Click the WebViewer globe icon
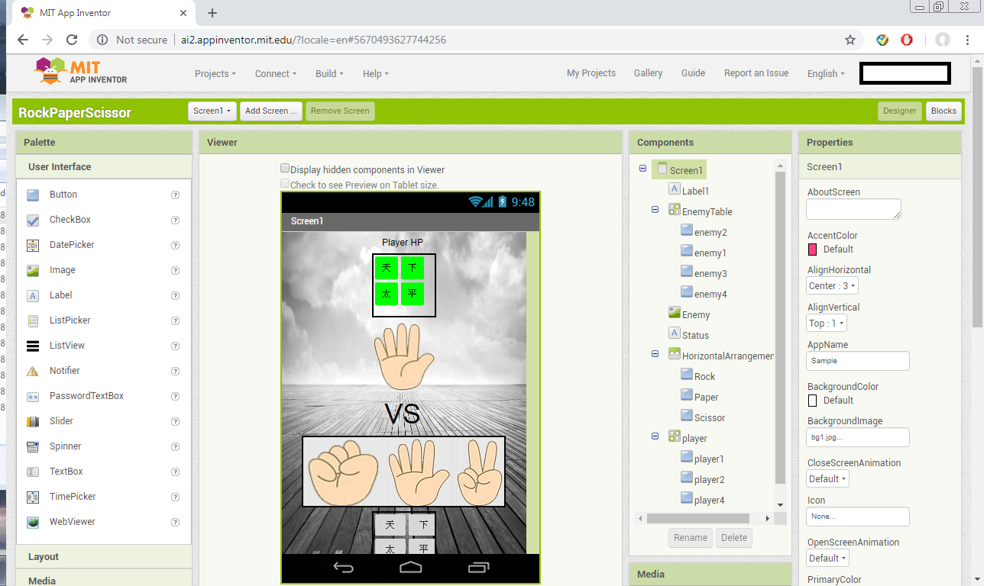Viewport: 987px width, 586px height. coord(33,522)
